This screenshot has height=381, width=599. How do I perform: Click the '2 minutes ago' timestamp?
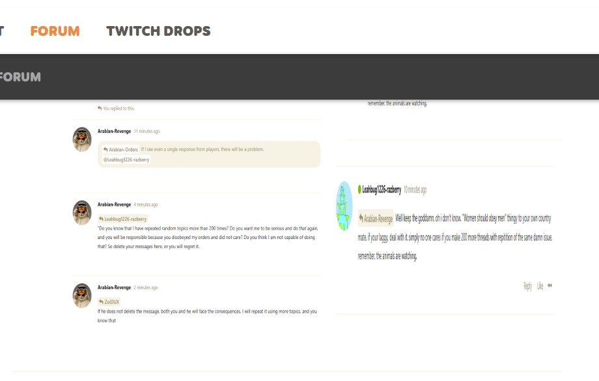click(146, 287)
